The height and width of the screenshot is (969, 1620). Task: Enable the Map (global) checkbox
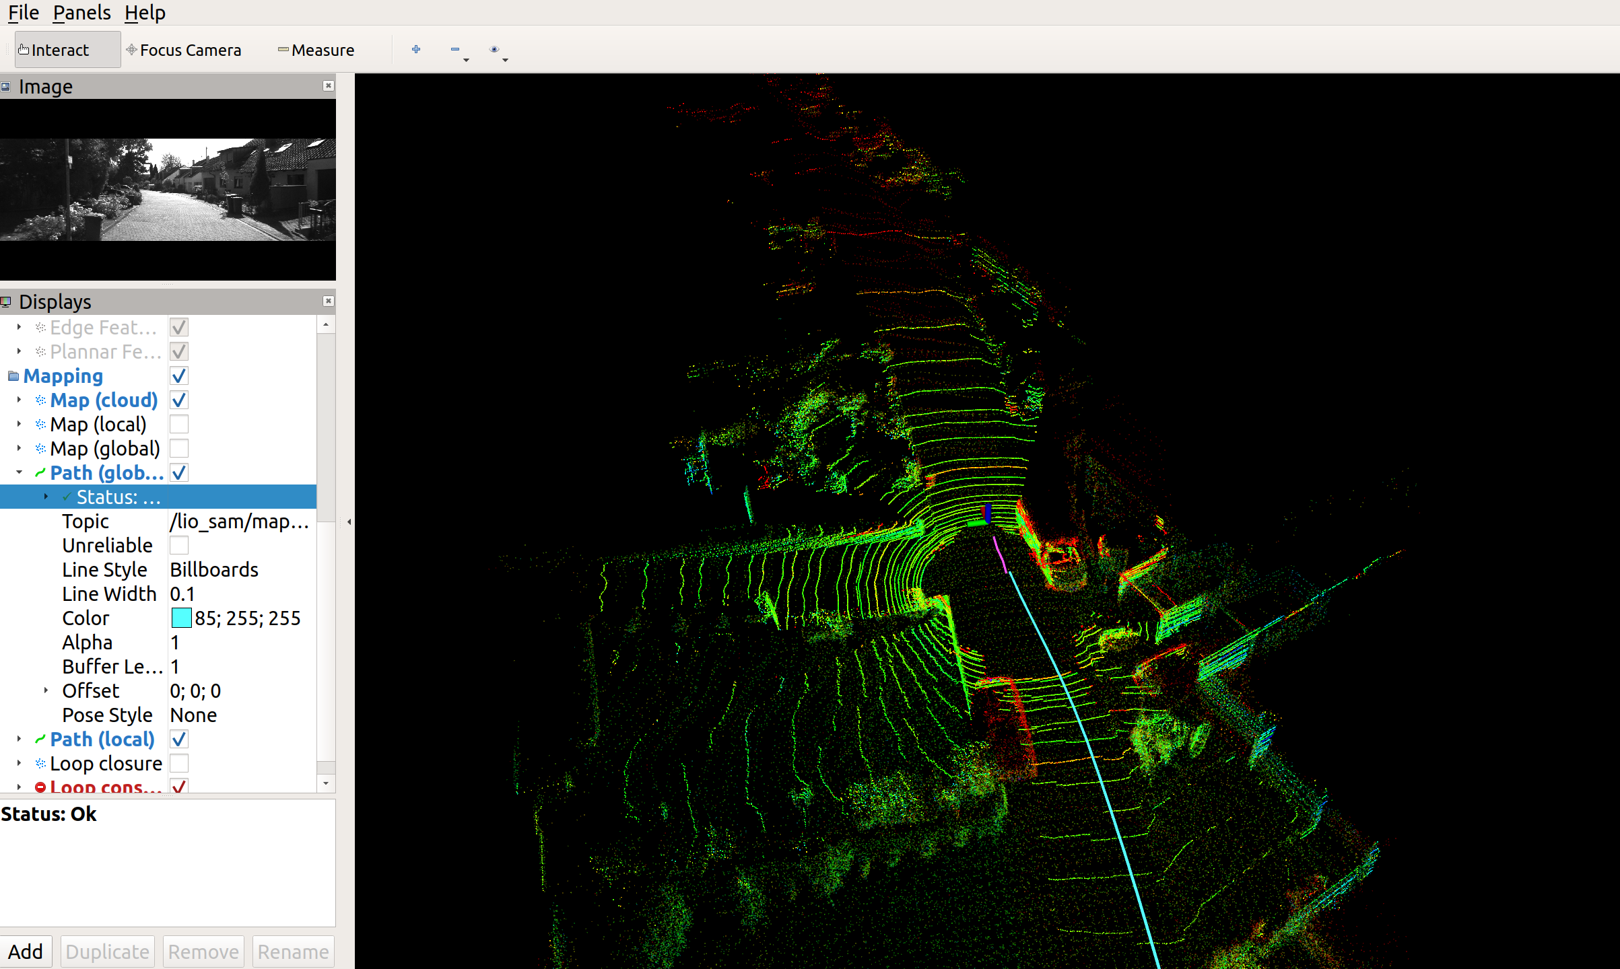click(179, 449)
